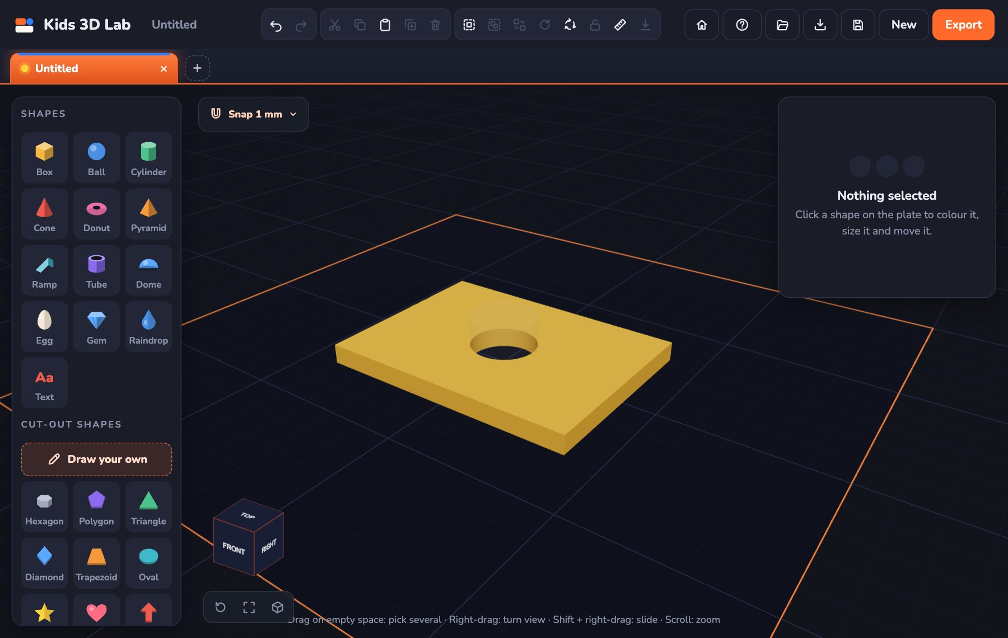Click the ruler measure icon
Screen dimensions: 1008x638
coord(620,25)
